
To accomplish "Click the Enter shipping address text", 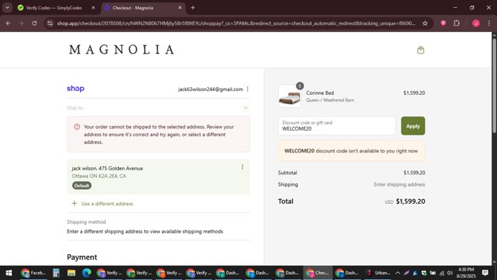I will point(399,184).
